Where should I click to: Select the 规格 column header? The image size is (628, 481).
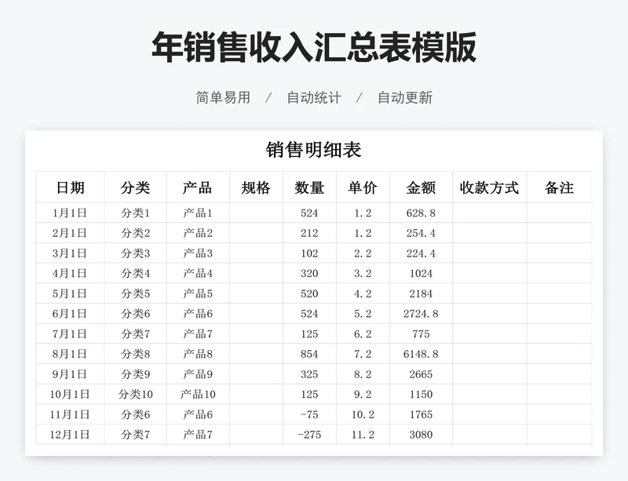pyautogui.click(x=256, y=188)
